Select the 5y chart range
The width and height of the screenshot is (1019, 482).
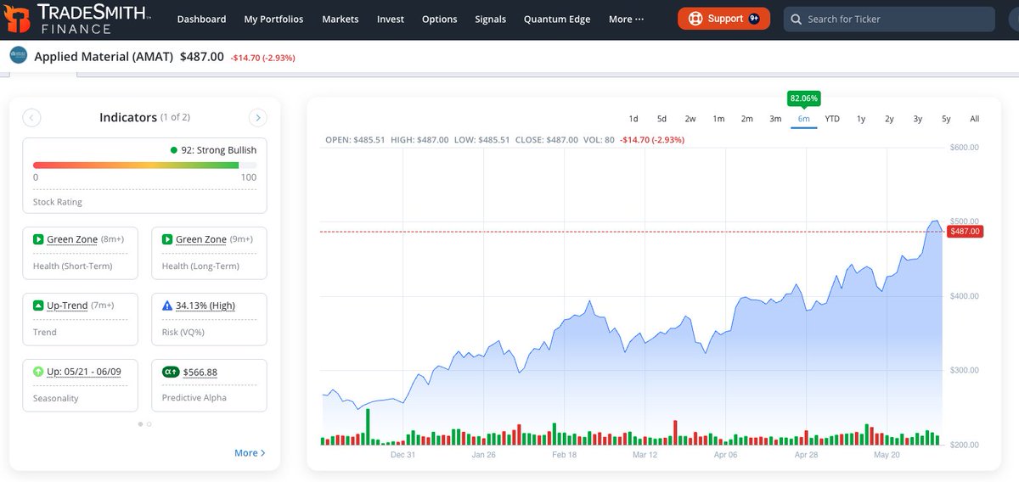946,119
